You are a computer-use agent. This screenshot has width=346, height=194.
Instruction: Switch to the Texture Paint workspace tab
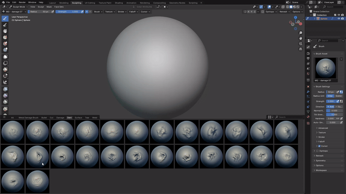click(x=105, y=3)
